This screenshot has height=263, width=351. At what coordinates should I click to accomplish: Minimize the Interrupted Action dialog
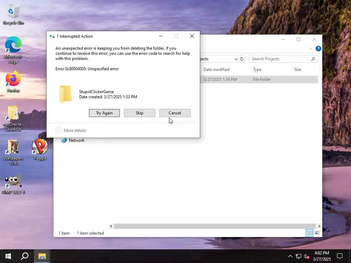[161, 36]
